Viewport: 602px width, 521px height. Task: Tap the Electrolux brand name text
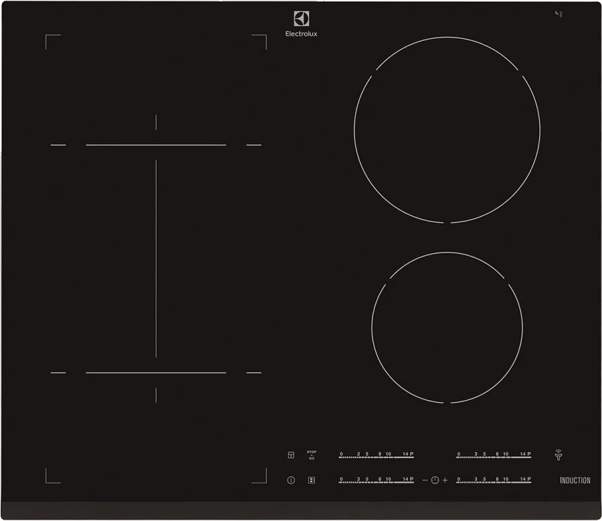coord(301,34)
